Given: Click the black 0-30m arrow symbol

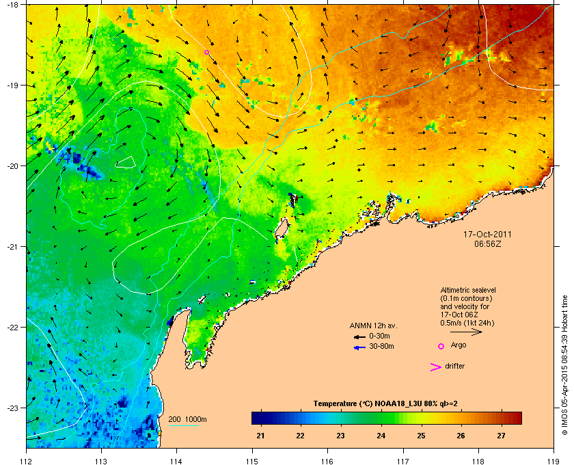Looking at the screenshot, I should [360, 336].
